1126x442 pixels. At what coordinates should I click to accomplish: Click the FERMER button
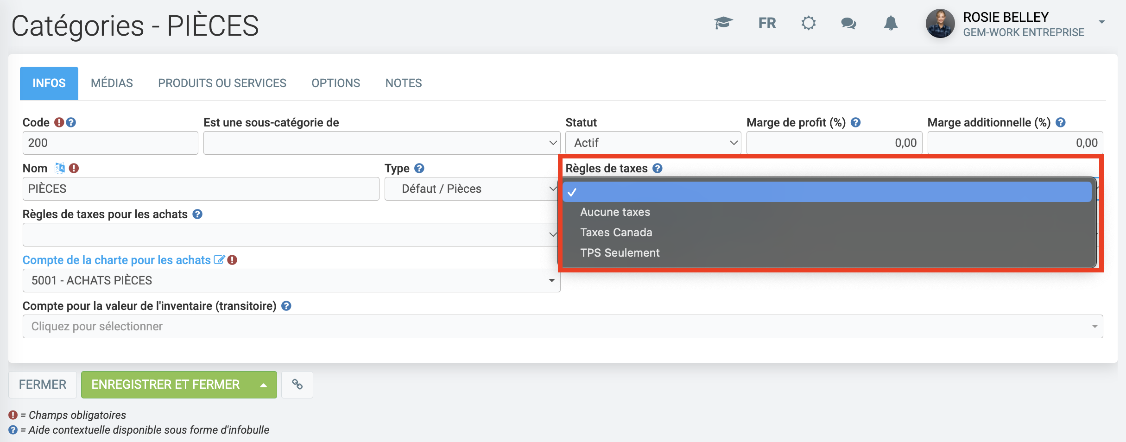pyautogui.click(x=43, y=385)
